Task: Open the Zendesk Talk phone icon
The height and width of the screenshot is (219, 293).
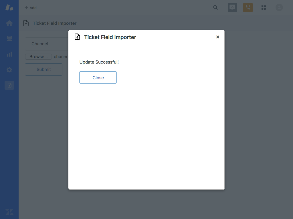Action: pos(248,7)
